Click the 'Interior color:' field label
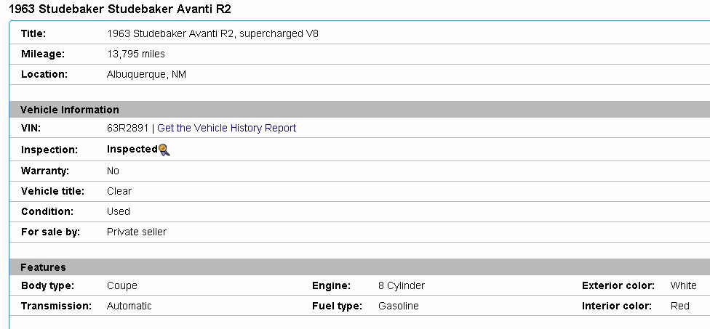 (617, 306)
